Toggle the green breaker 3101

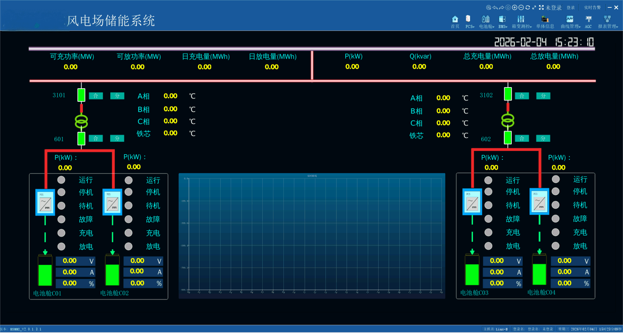pyautogui.click(x=81, y=95)
